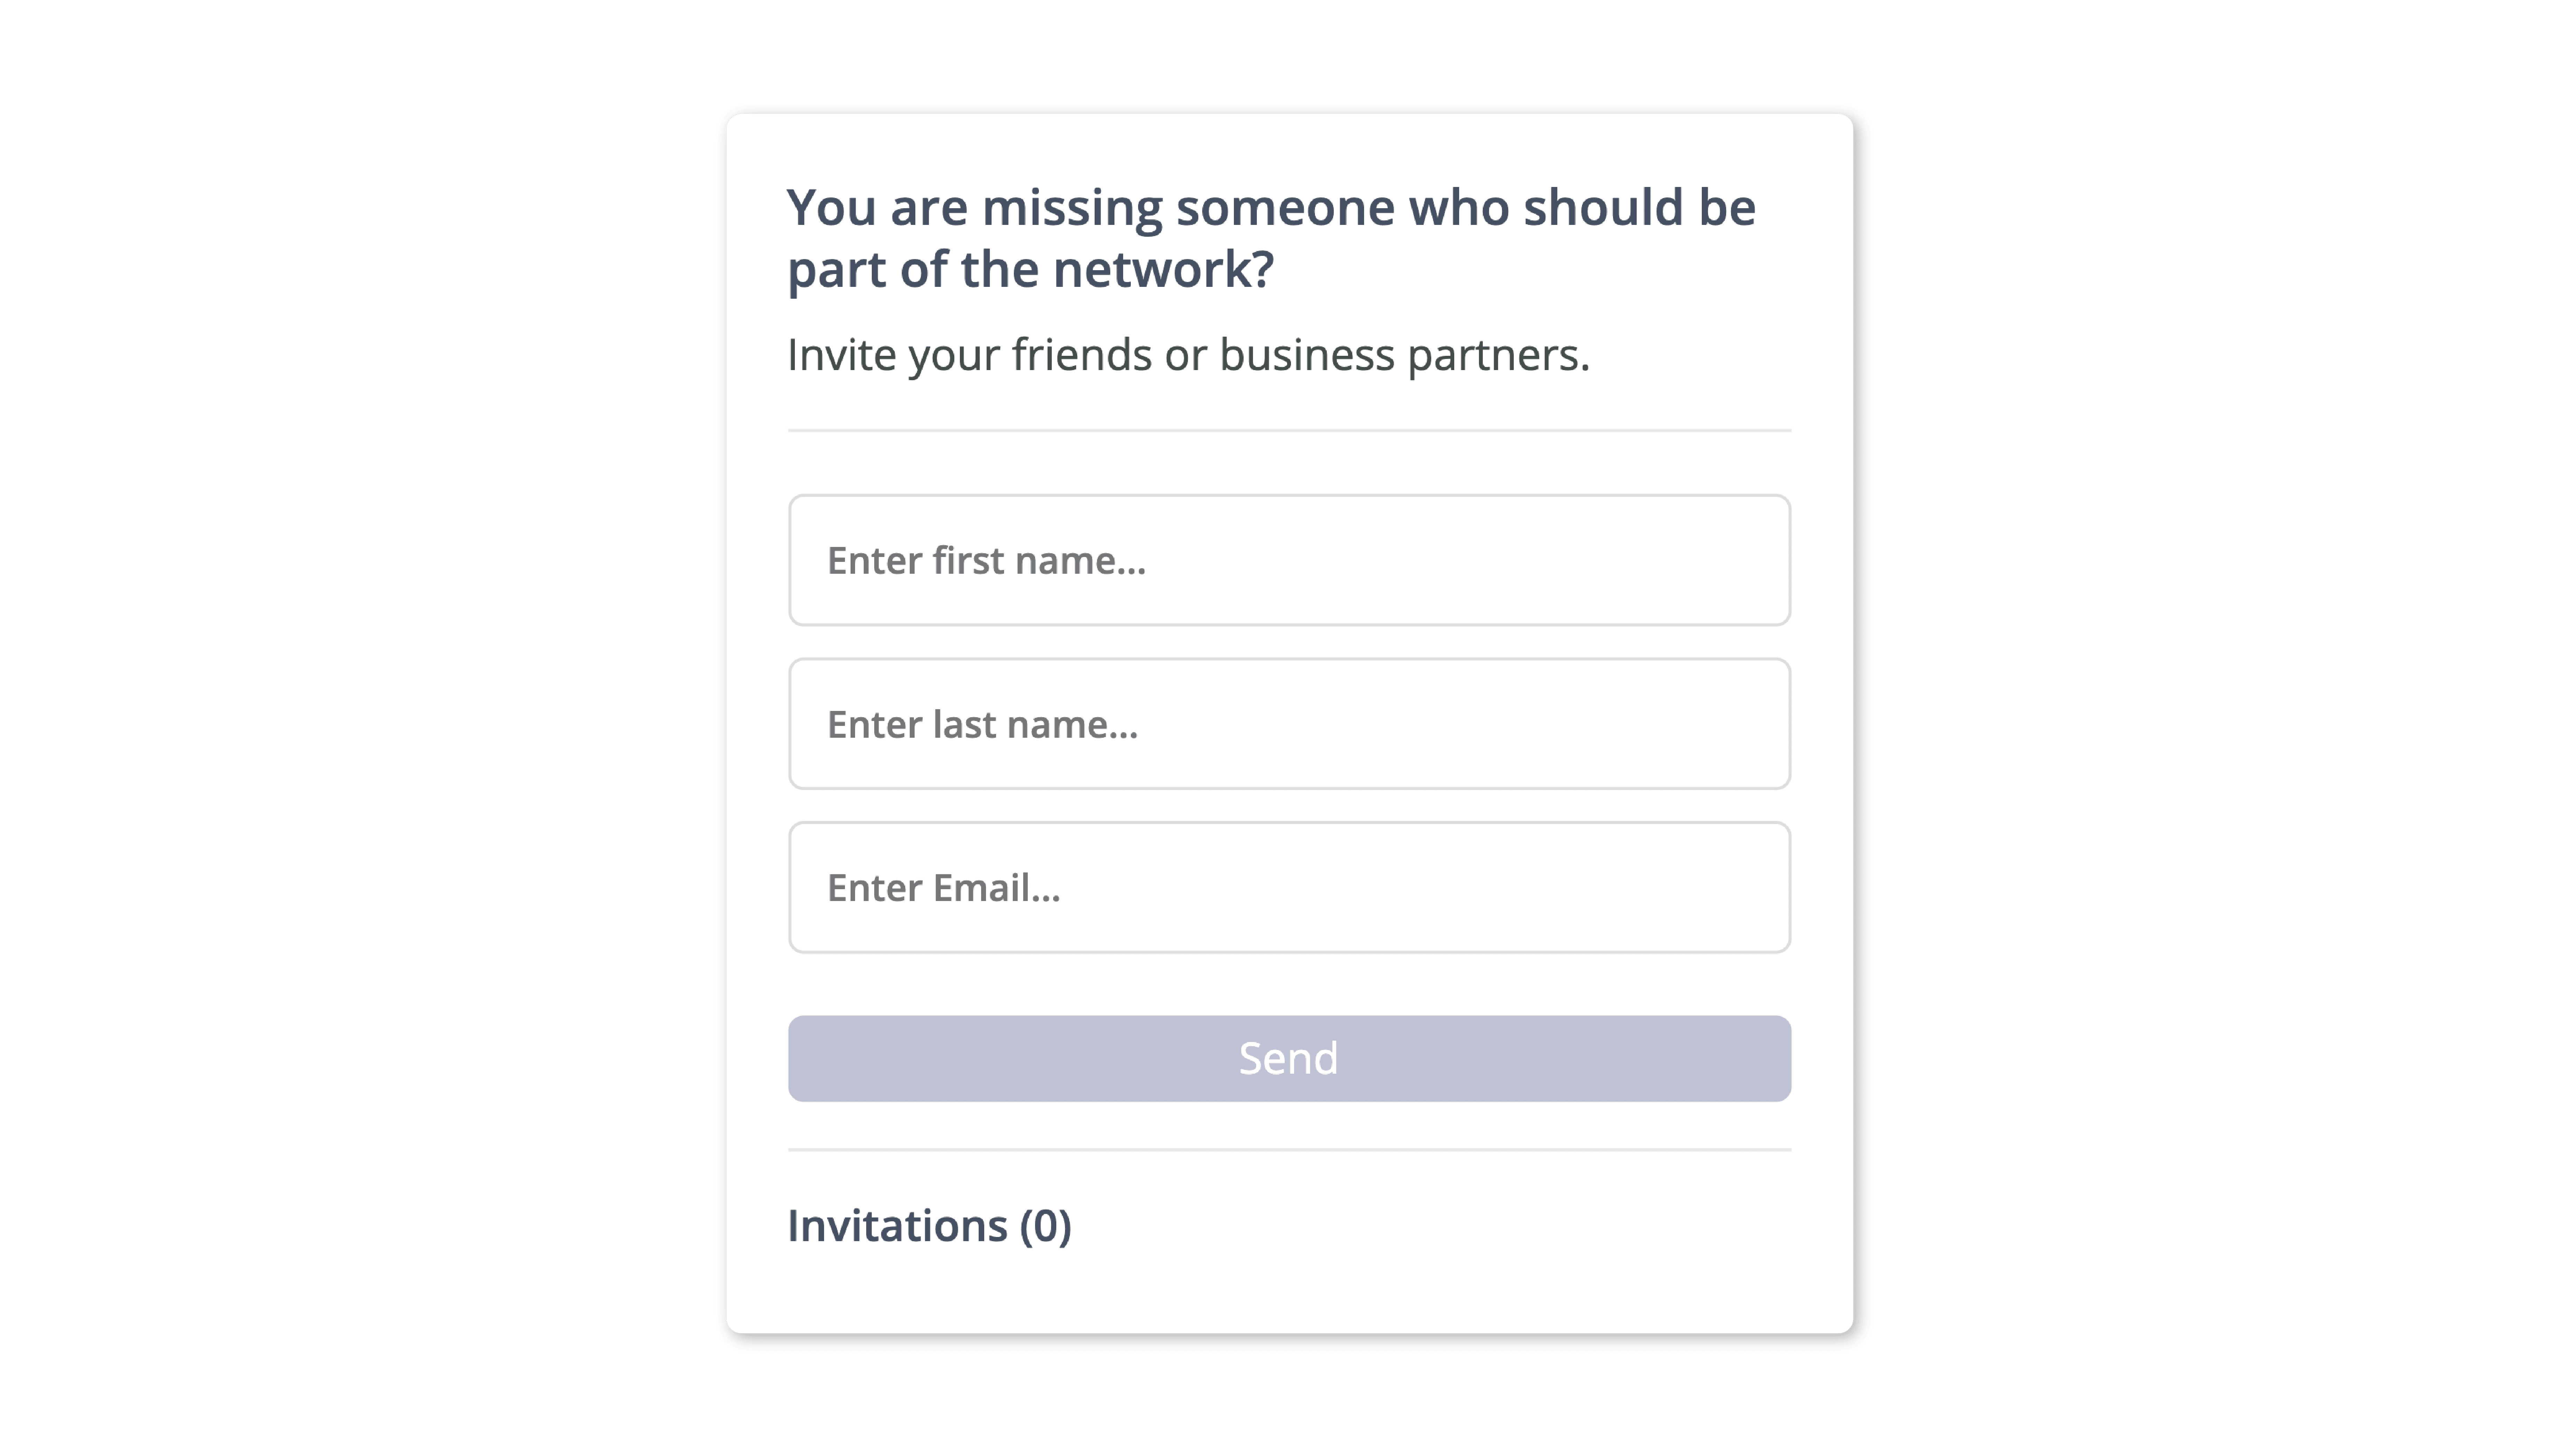Click the 'You are missing someone' heading
The height and width of the screenshot is (1449, 2576).
(1271, 238)
